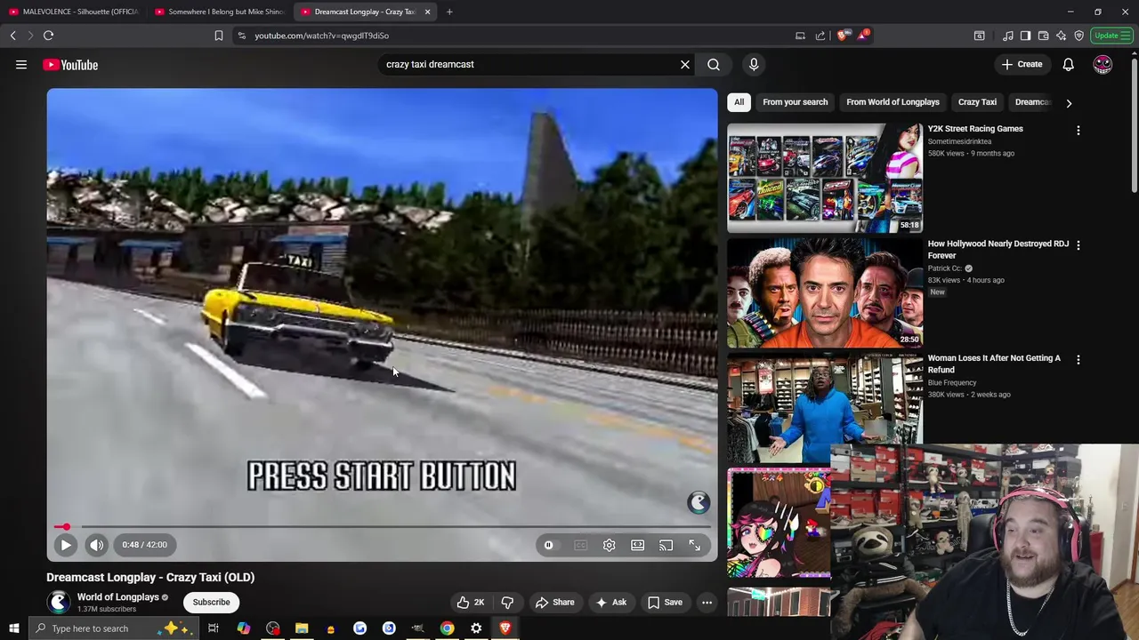Open Brave VPN shield icon
This screenshot has height=640, width=1139.
[x=1078, y=36]
